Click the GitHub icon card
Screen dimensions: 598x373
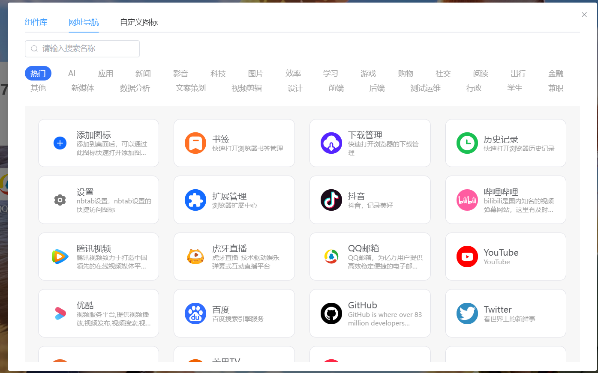point(331,313)
